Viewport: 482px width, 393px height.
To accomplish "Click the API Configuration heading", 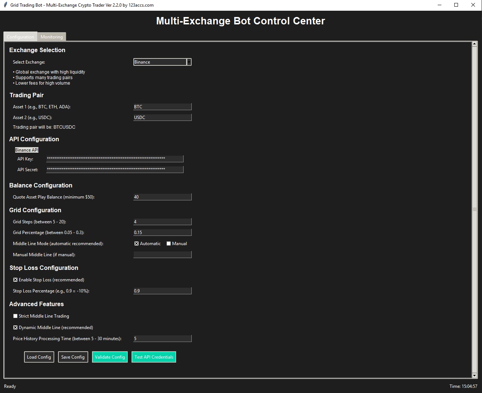I will pyautogui.click(x=34, y=139).
